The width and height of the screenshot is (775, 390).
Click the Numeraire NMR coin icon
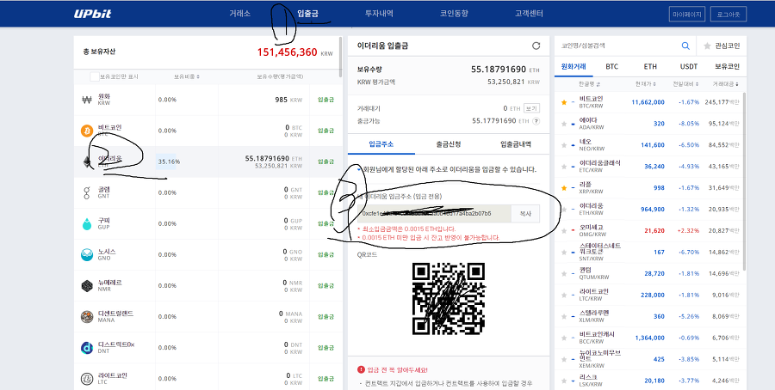pyautogui.click(x=87, y=285)
